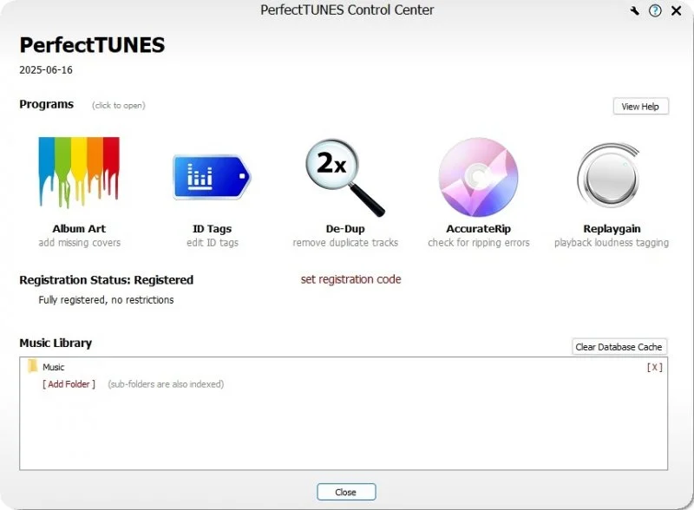Click 'add missing covers' description text

pyautogui.click(x=79, y=243)
